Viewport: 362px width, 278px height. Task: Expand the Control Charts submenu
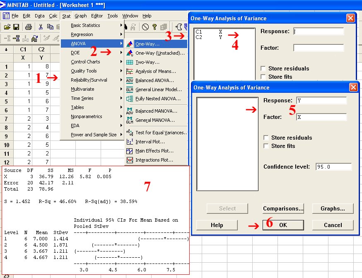point(92,62)
